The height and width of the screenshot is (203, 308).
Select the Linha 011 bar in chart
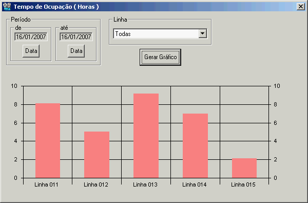(x=48, y=141)
